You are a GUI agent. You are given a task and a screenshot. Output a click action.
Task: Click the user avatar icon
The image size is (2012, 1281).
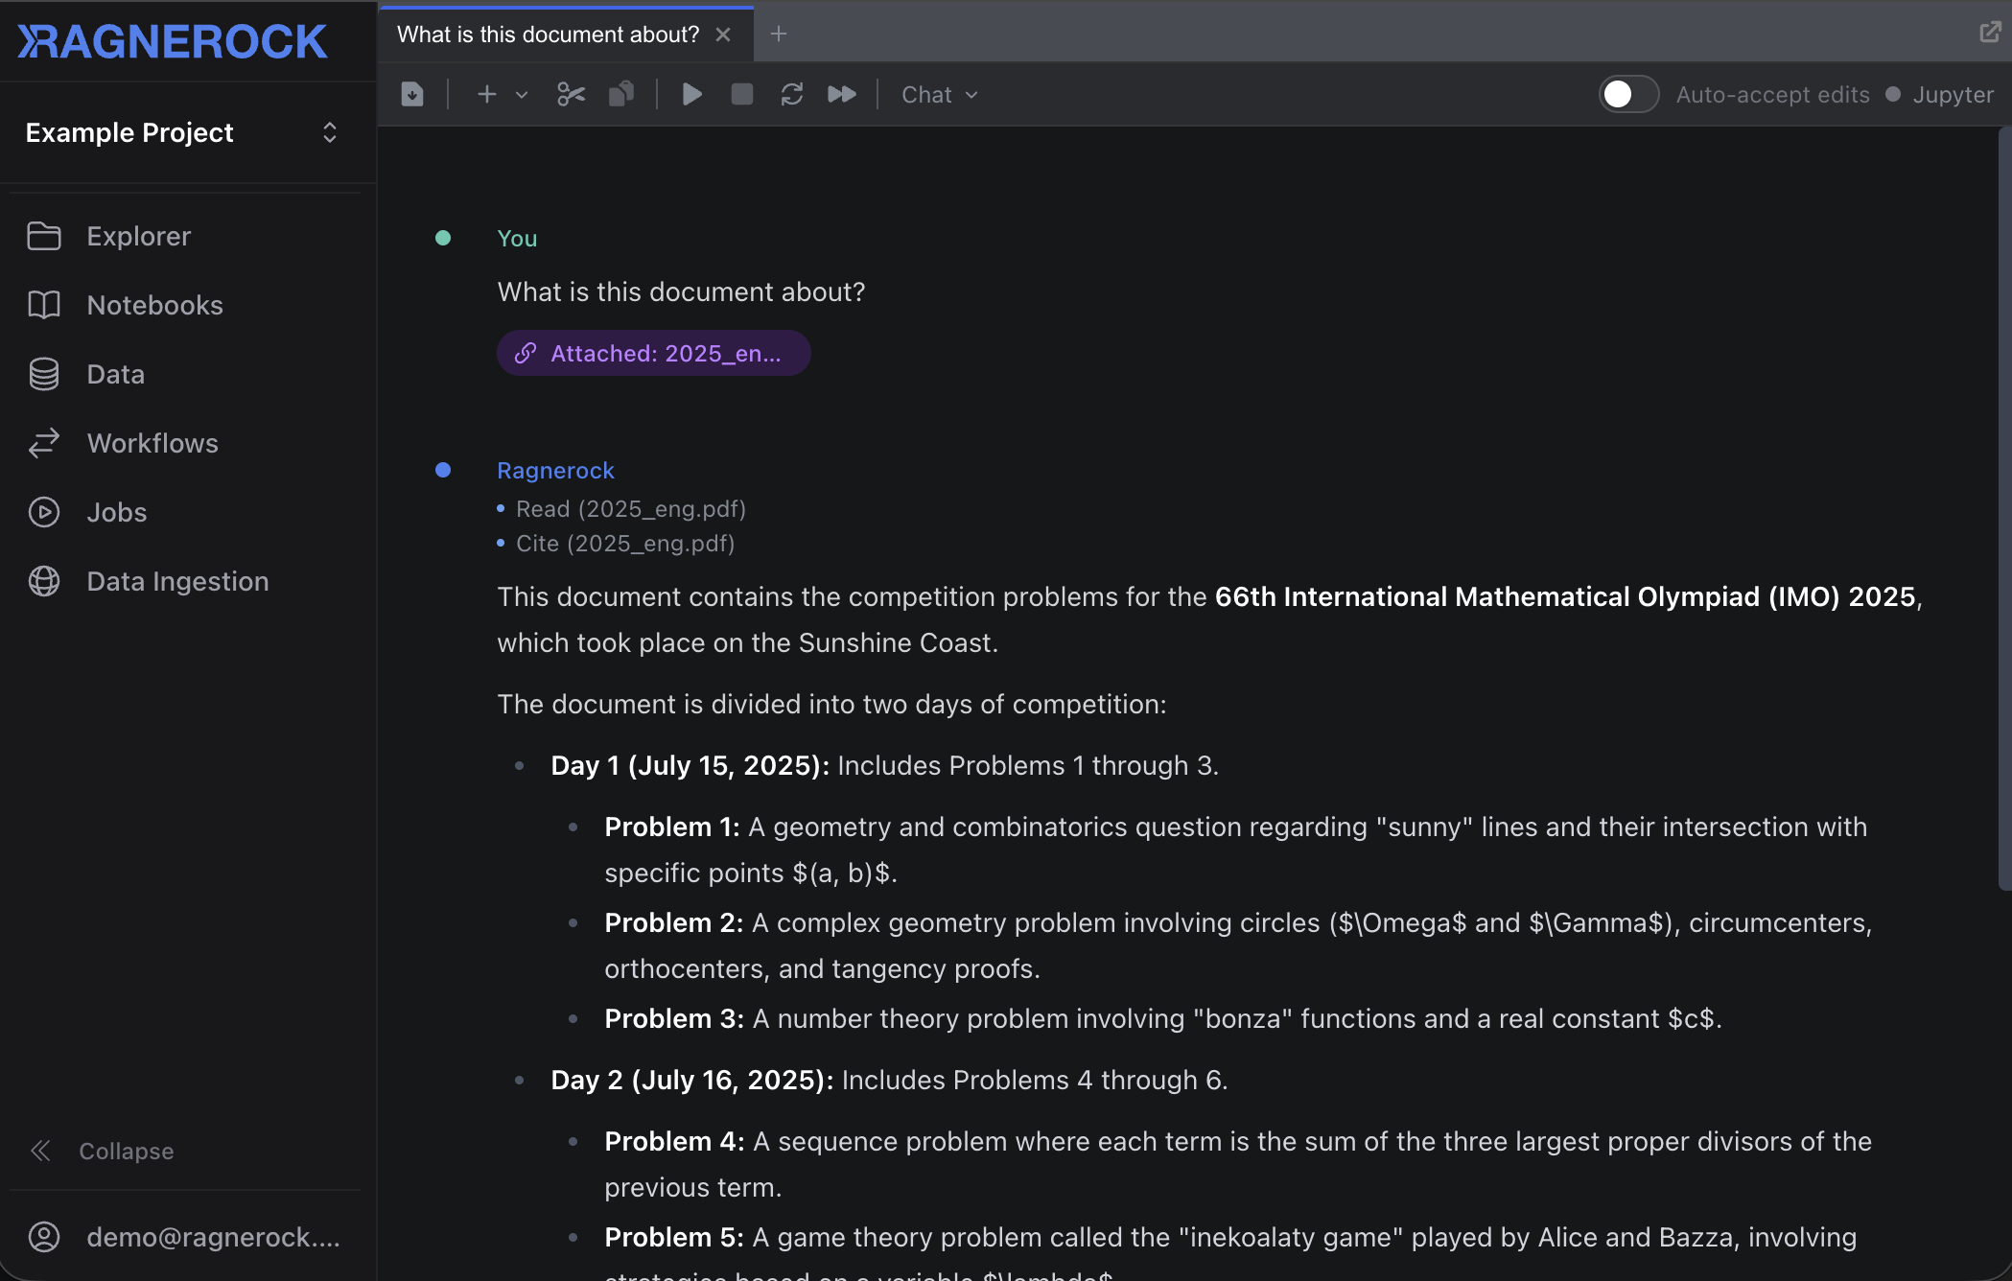44,1237
